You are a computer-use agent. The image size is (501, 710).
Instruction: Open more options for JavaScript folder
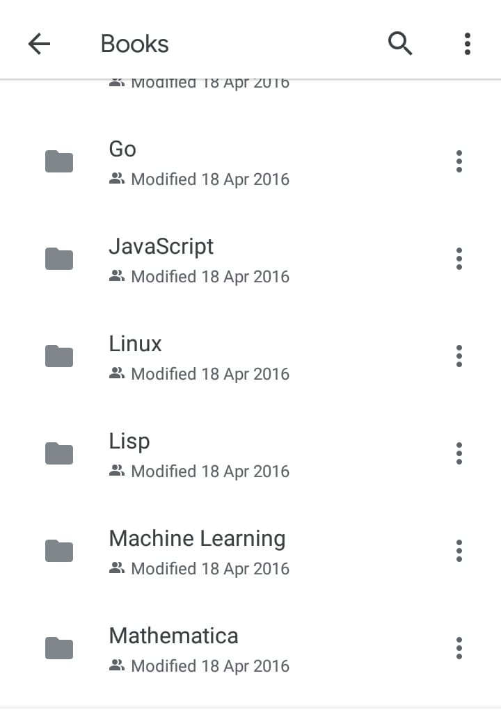459,259
